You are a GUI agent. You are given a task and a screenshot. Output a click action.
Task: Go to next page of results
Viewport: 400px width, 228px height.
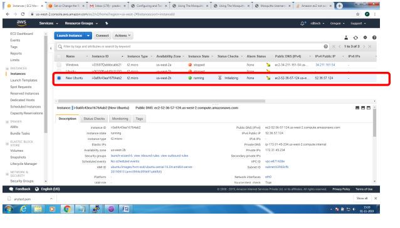pyautogui.click(x=364, y=46)
